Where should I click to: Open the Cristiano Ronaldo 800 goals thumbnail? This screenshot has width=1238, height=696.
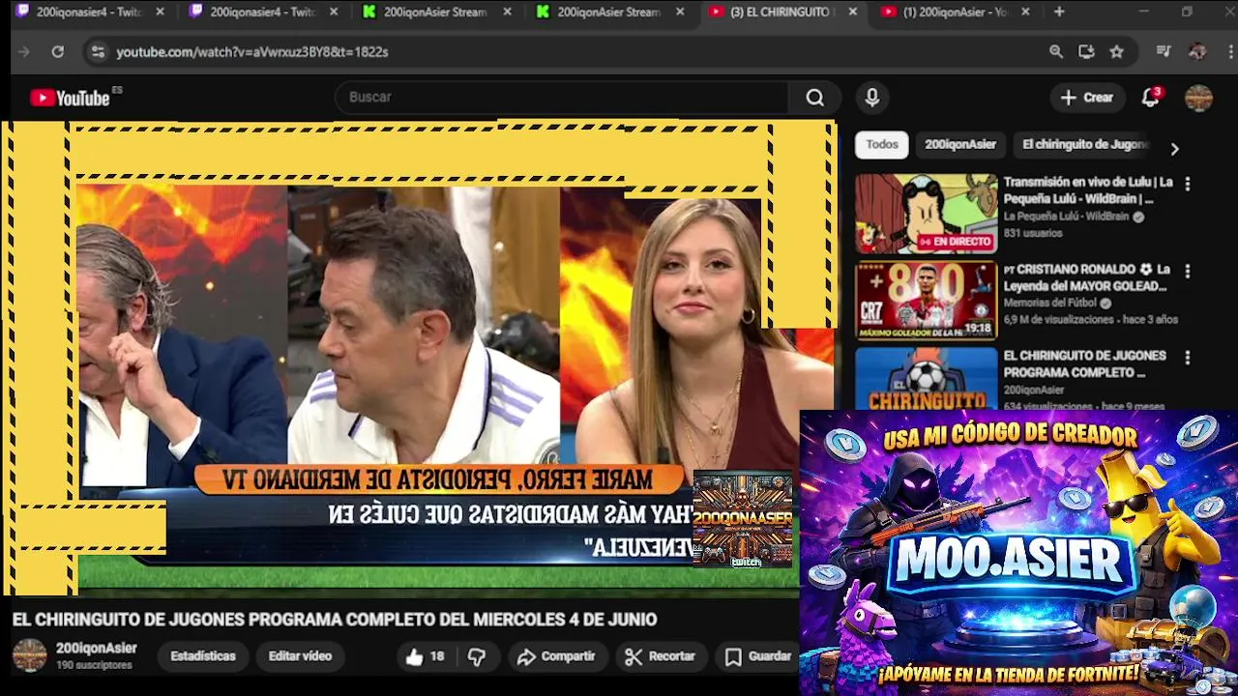(x=926, y=301)
